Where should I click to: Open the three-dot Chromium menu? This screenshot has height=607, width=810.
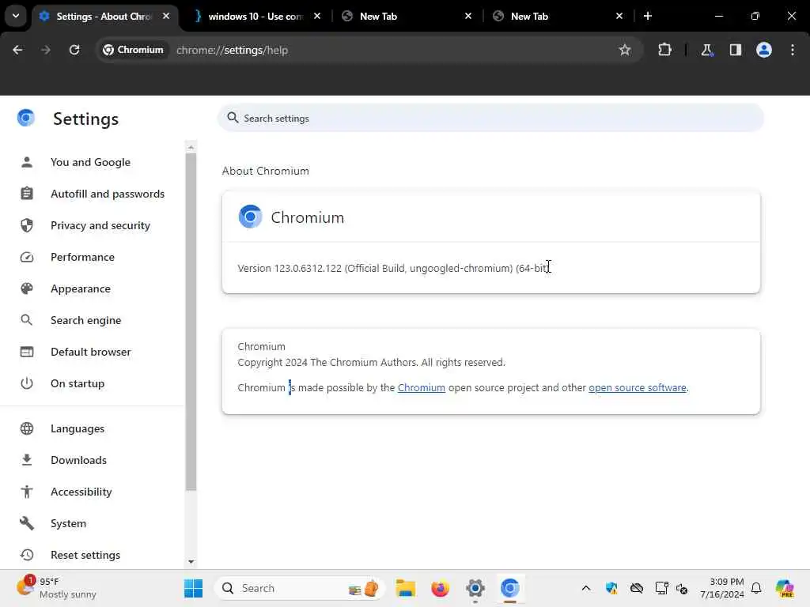[793, 50]
